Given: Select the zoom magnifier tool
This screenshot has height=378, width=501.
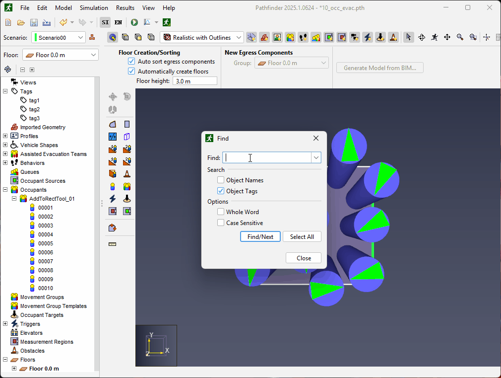Looking at the screenshot, I should pyautogui.click(x=460, y=37).
